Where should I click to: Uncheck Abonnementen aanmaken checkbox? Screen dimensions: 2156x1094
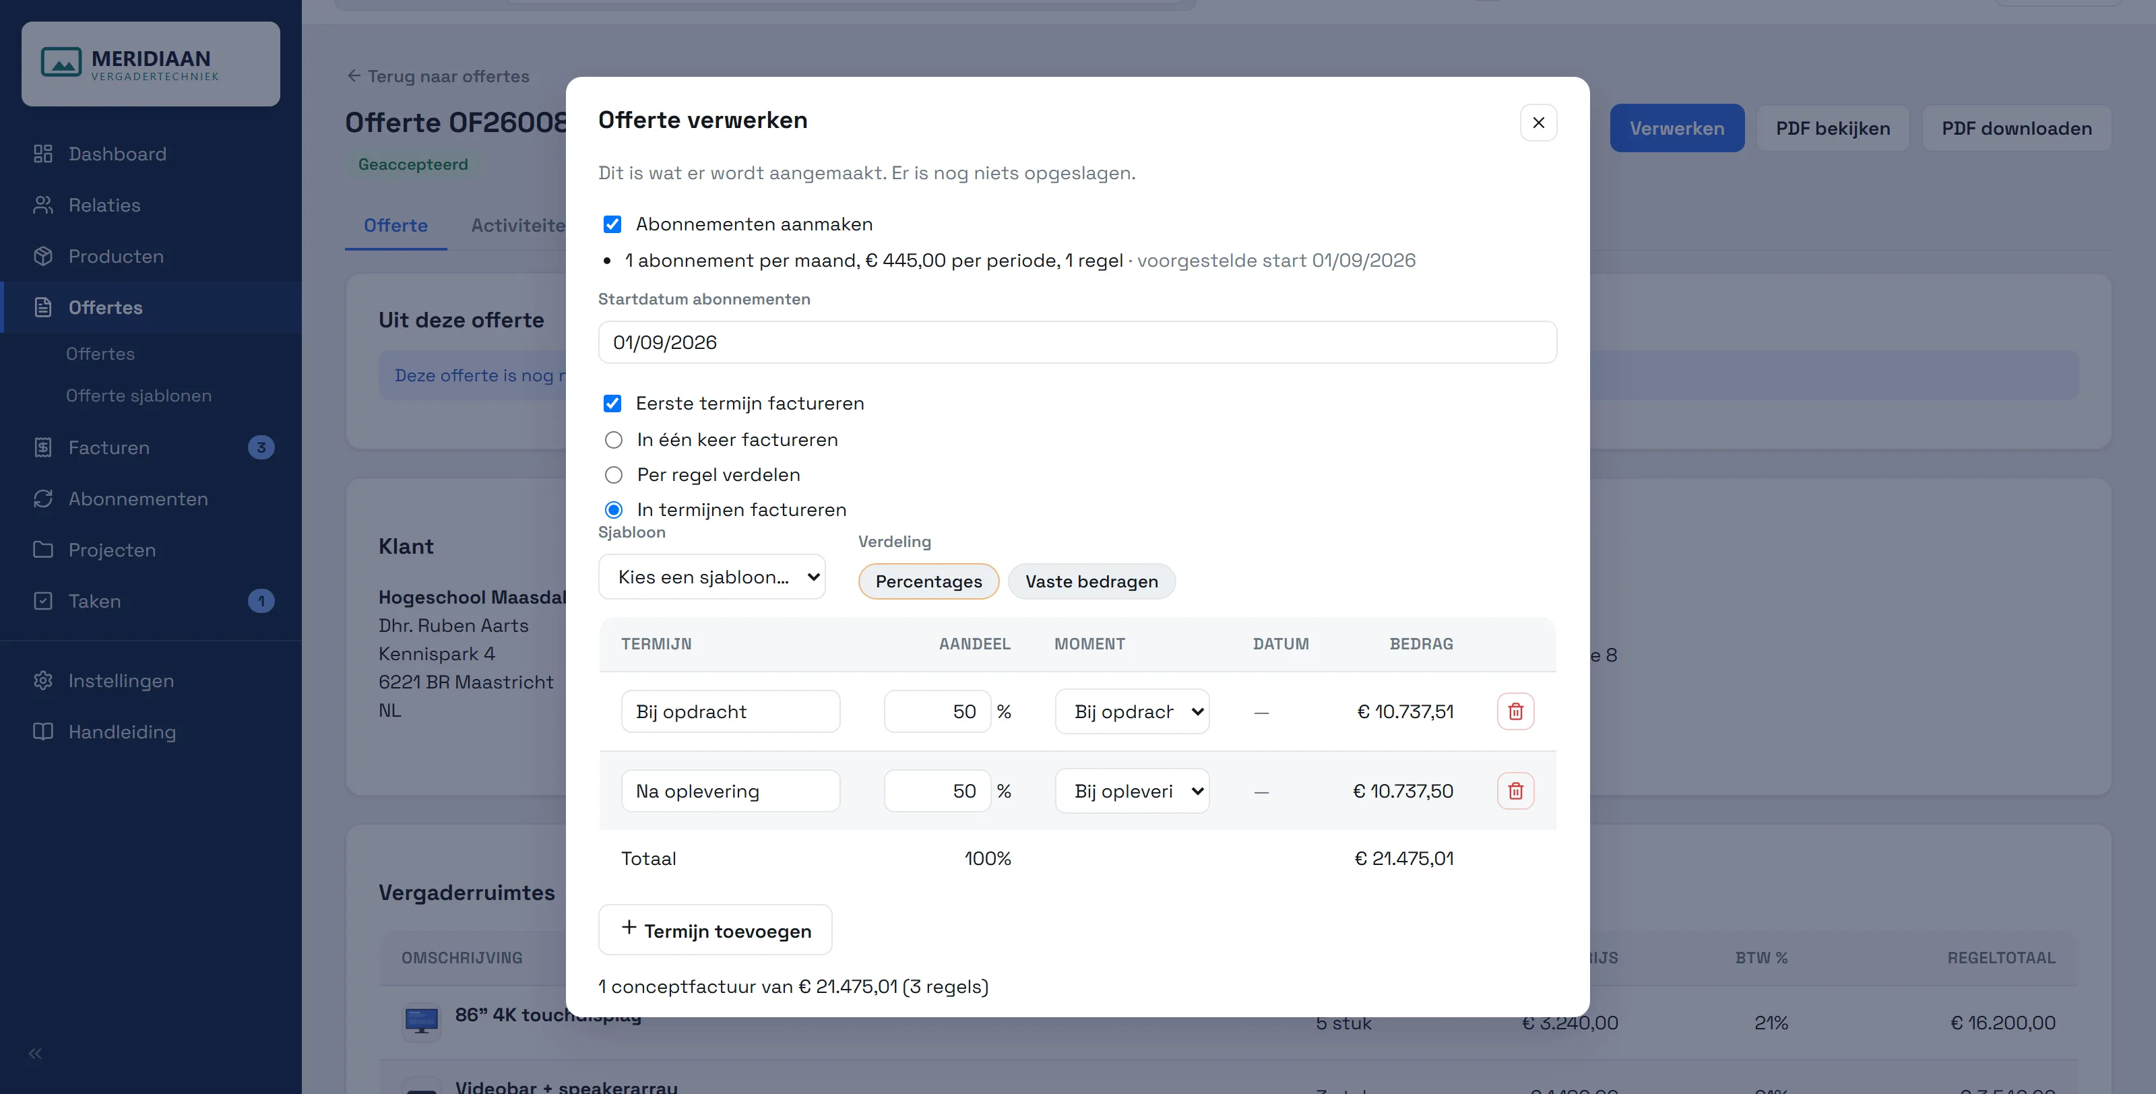coord(612,224)
